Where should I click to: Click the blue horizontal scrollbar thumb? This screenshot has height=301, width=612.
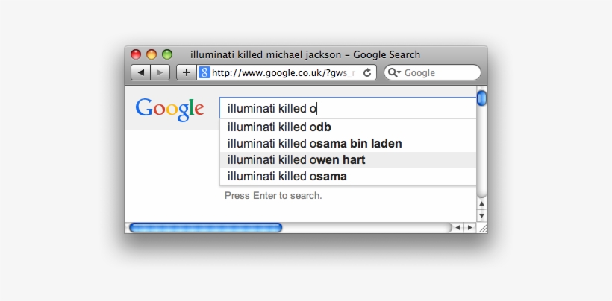(205, 227)
